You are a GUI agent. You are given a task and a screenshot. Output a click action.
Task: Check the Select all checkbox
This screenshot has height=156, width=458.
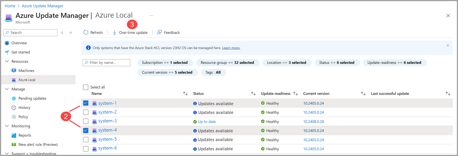(86, 87)
